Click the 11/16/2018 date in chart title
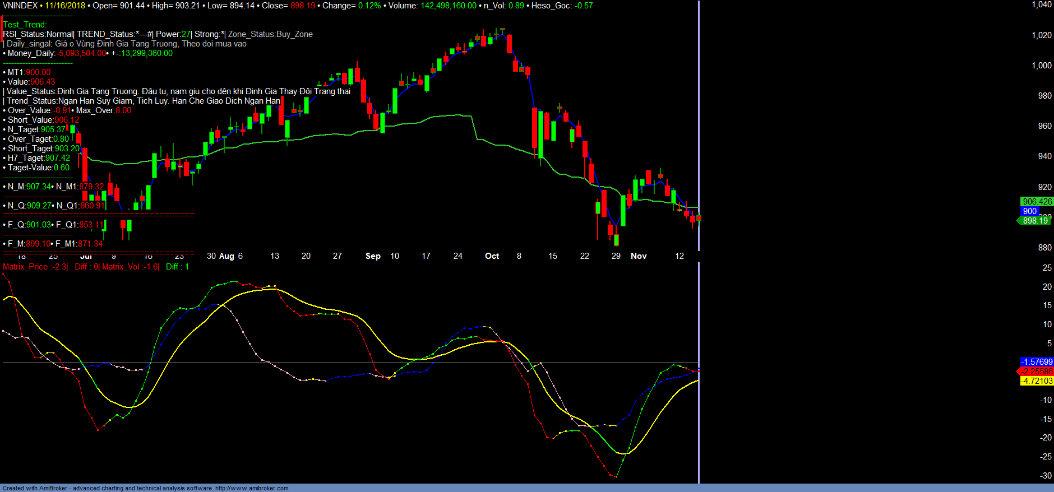The width and height of the screenshot is (1054, 492). (65, 6)
